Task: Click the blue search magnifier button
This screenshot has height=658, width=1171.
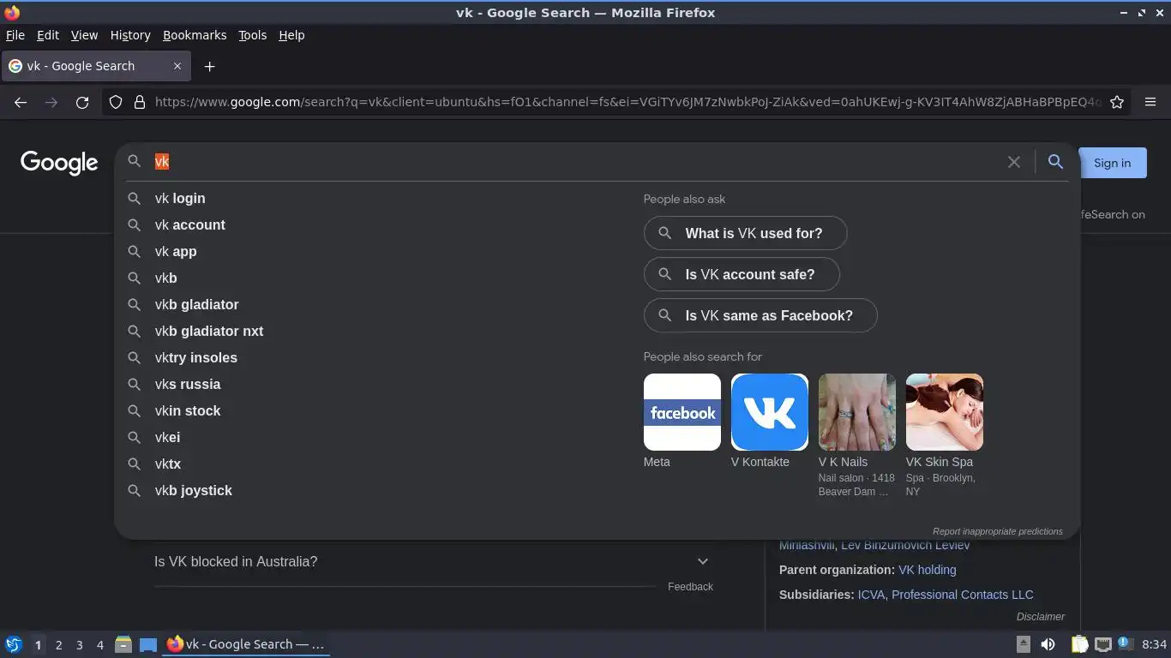Action: pos(1056,162)
